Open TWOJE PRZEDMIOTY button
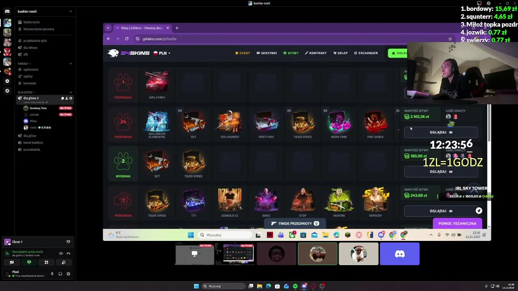This screenshot has width=518, height=291. click(x=295, y=224)
